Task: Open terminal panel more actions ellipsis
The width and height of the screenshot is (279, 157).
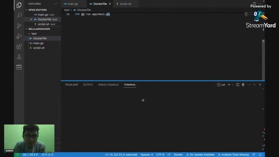Action: tap(249, 85)
